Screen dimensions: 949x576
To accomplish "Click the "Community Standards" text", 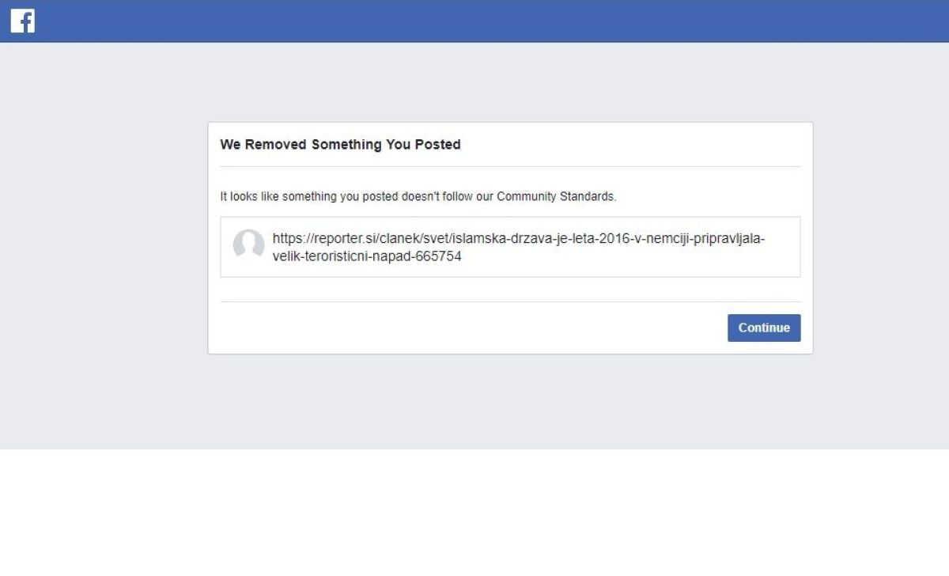I will (556, 196).
